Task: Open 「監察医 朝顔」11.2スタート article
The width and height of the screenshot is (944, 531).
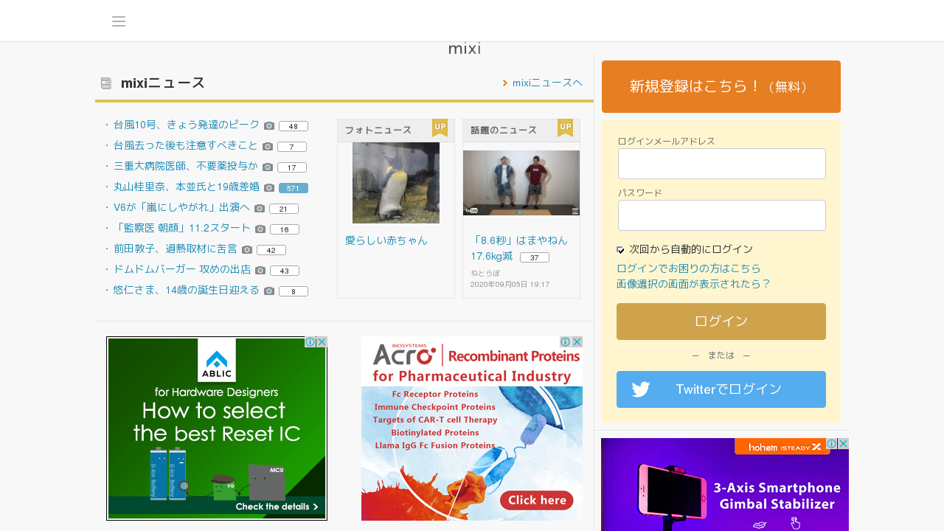Action: [x=182, y=228]
